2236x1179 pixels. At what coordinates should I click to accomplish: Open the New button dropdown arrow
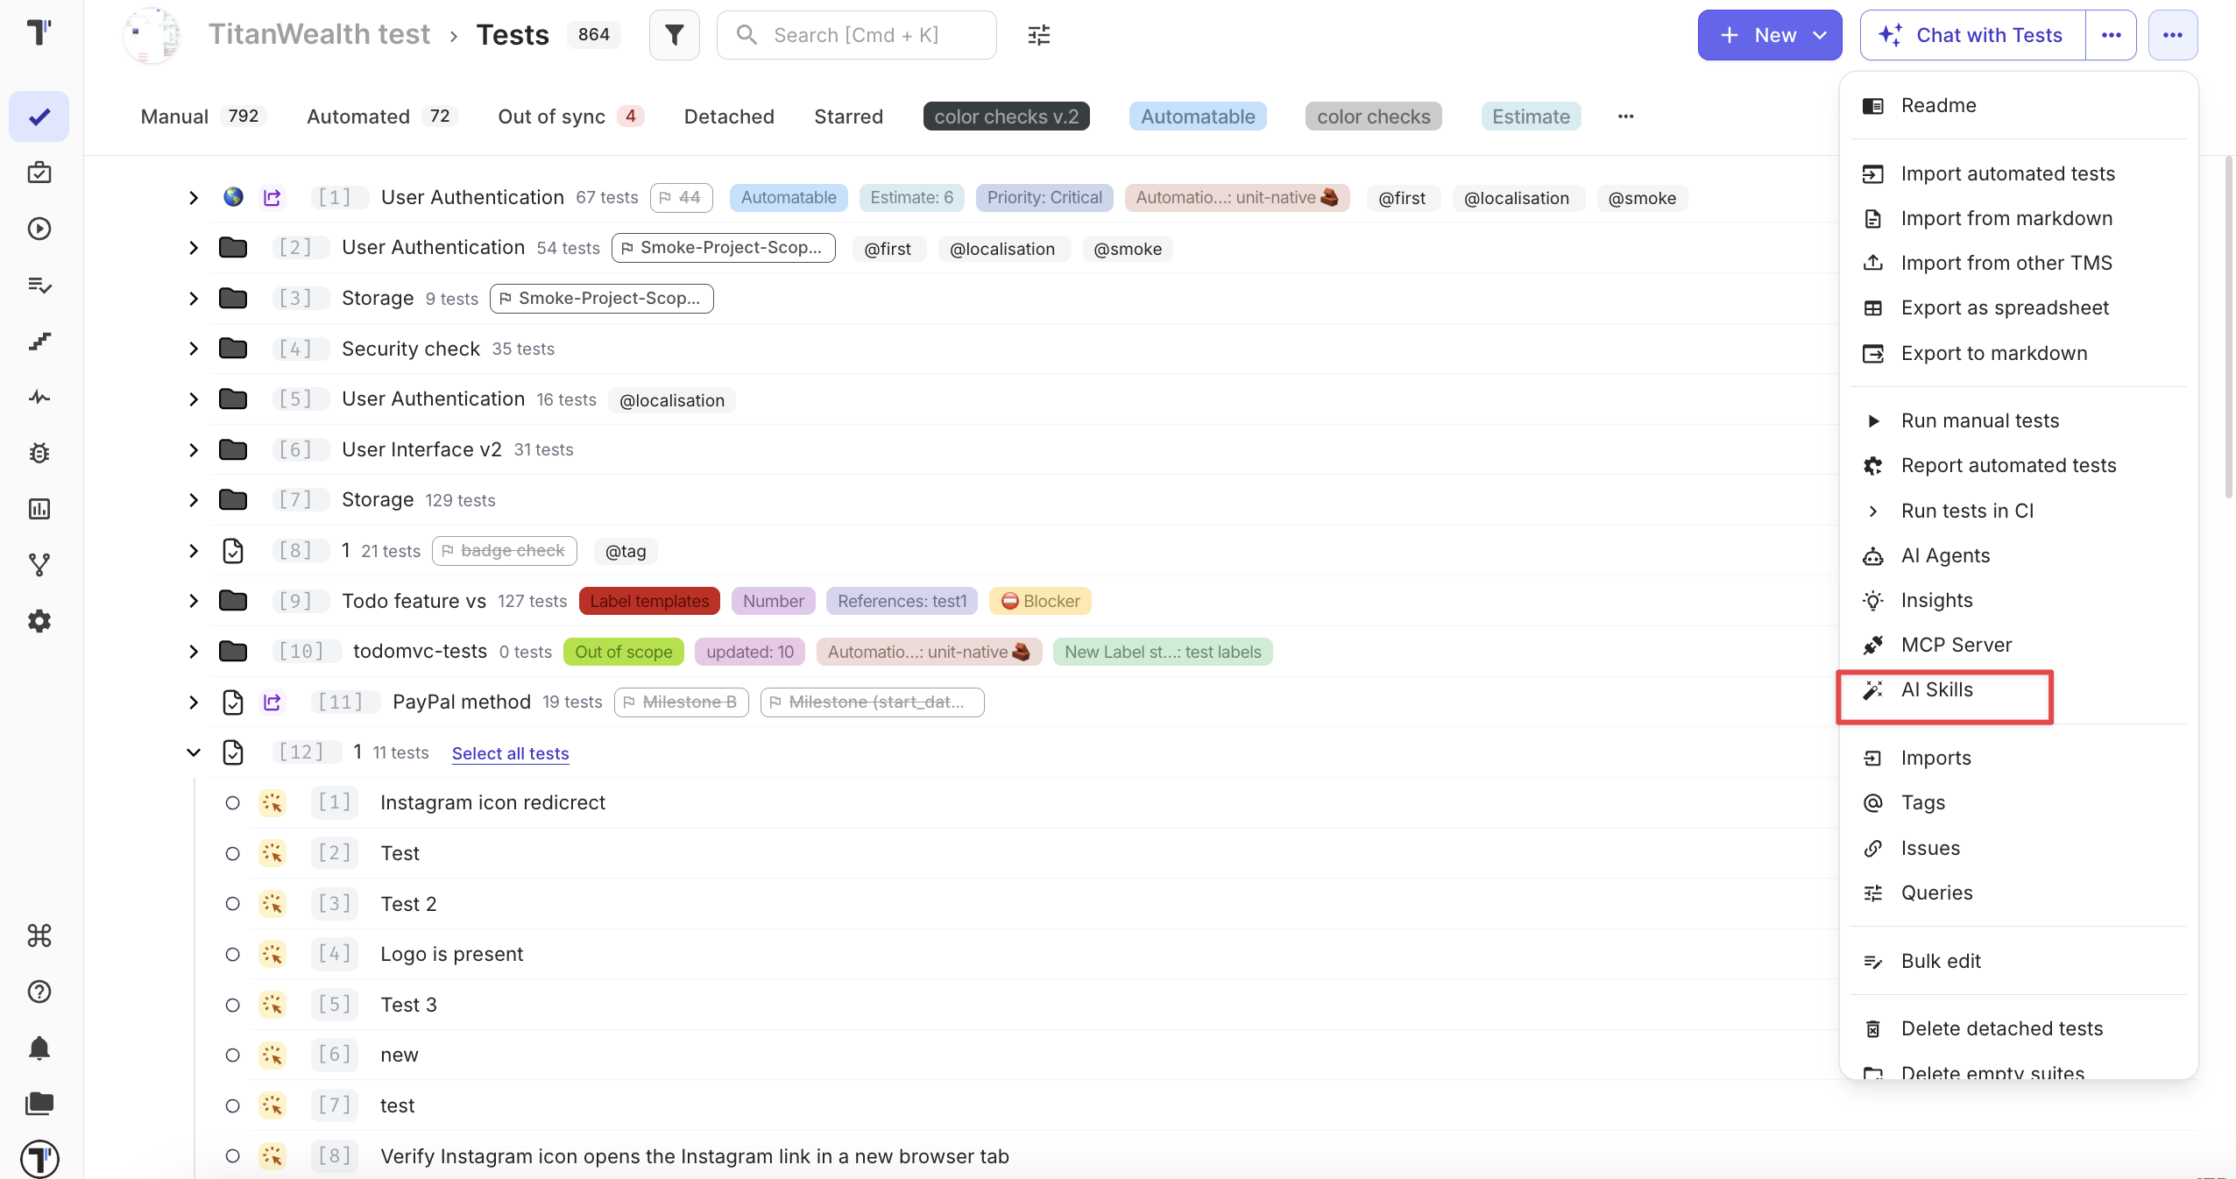click(x=1820, y=35)
